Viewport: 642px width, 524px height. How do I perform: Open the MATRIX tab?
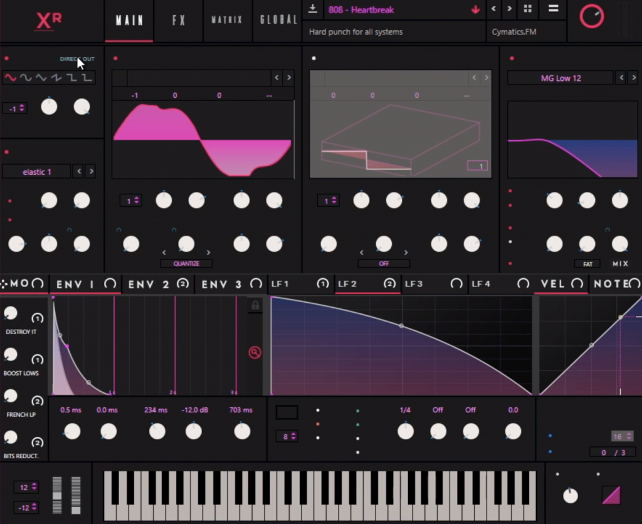pos(227,20)
